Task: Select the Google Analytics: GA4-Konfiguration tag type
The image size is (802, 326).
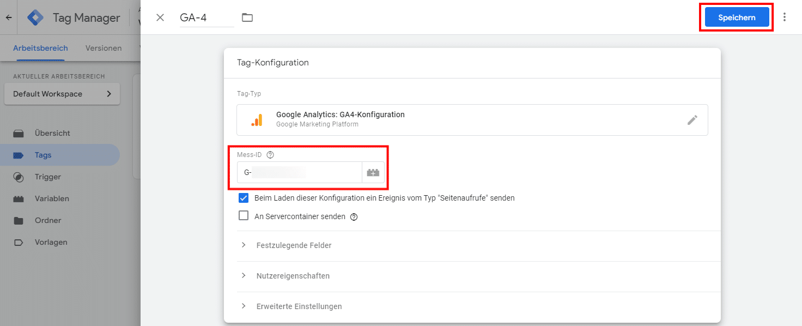Action: [x=472, y=120]
